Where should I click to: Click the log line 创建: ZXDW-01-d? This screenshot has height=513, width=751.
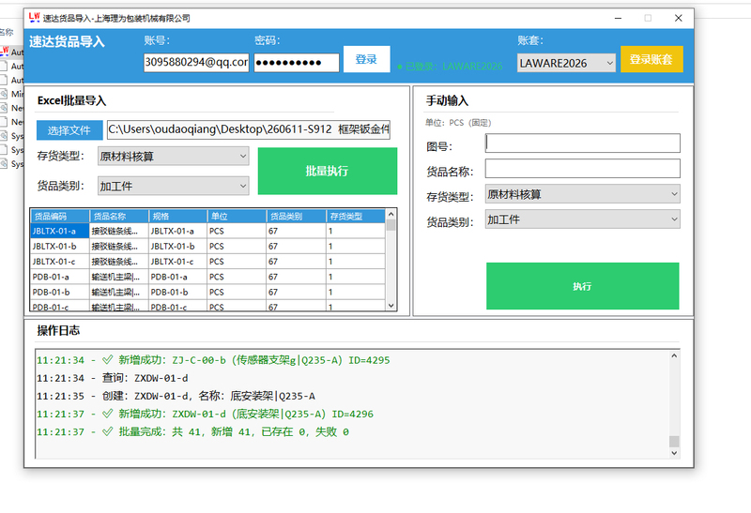[x=176, y=396]
